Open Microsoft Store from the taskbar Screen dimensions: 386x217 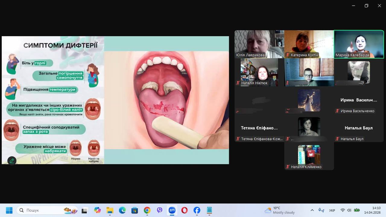pos(134,210)
